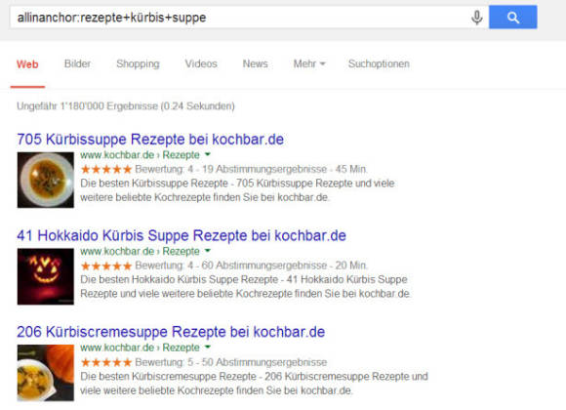
Task: Open the Mehr dropdown menu
Action: point(309,63)
